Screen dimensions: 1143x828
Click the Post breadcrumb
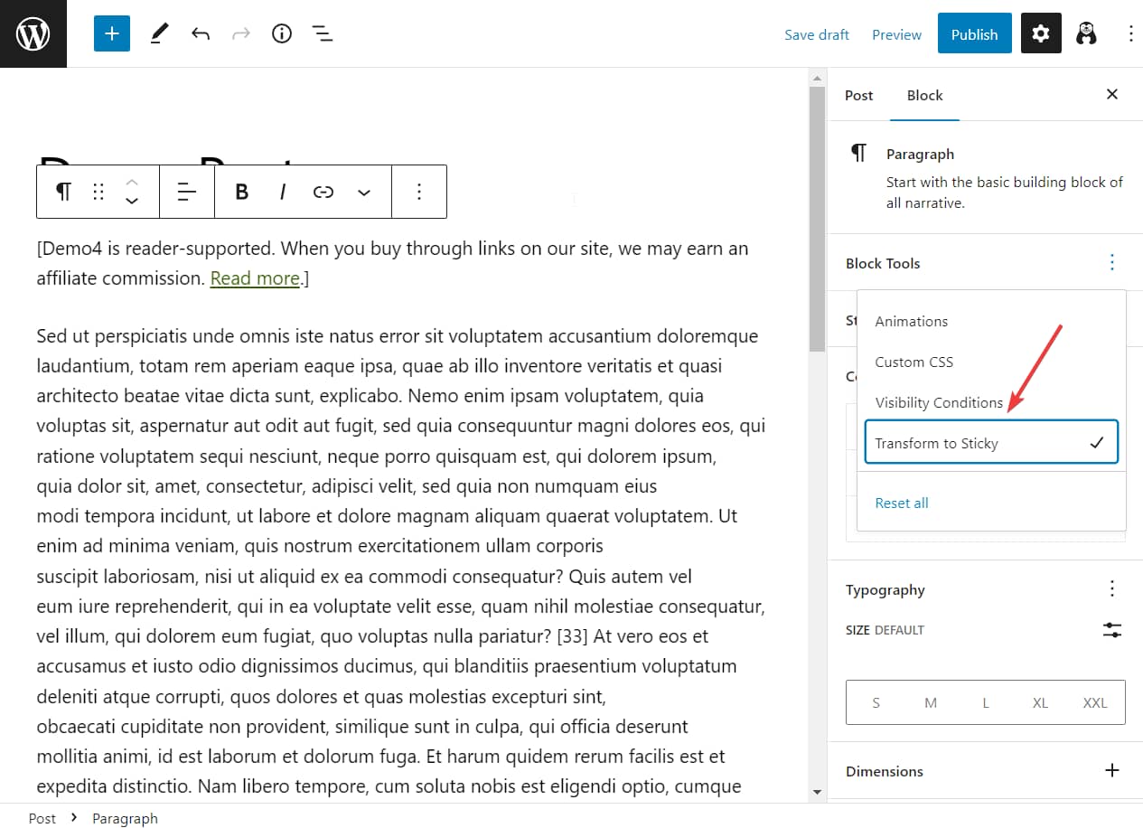coord(42,818)
